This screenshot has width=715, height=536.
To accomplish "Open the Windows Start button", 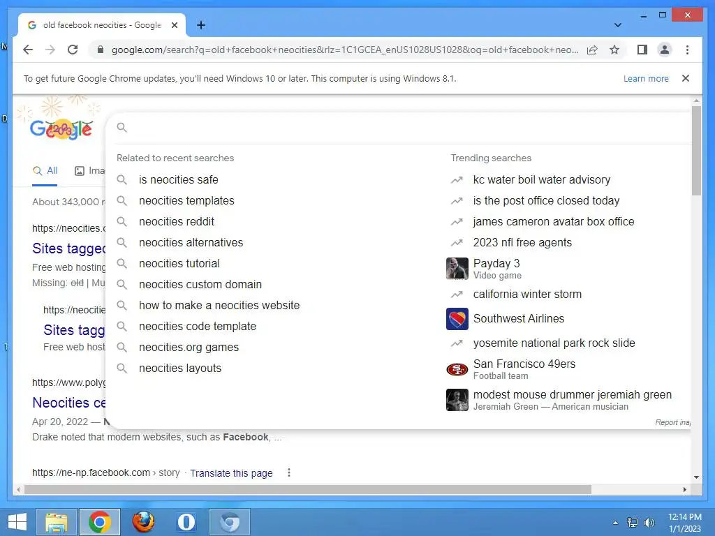I will [17, 522].
